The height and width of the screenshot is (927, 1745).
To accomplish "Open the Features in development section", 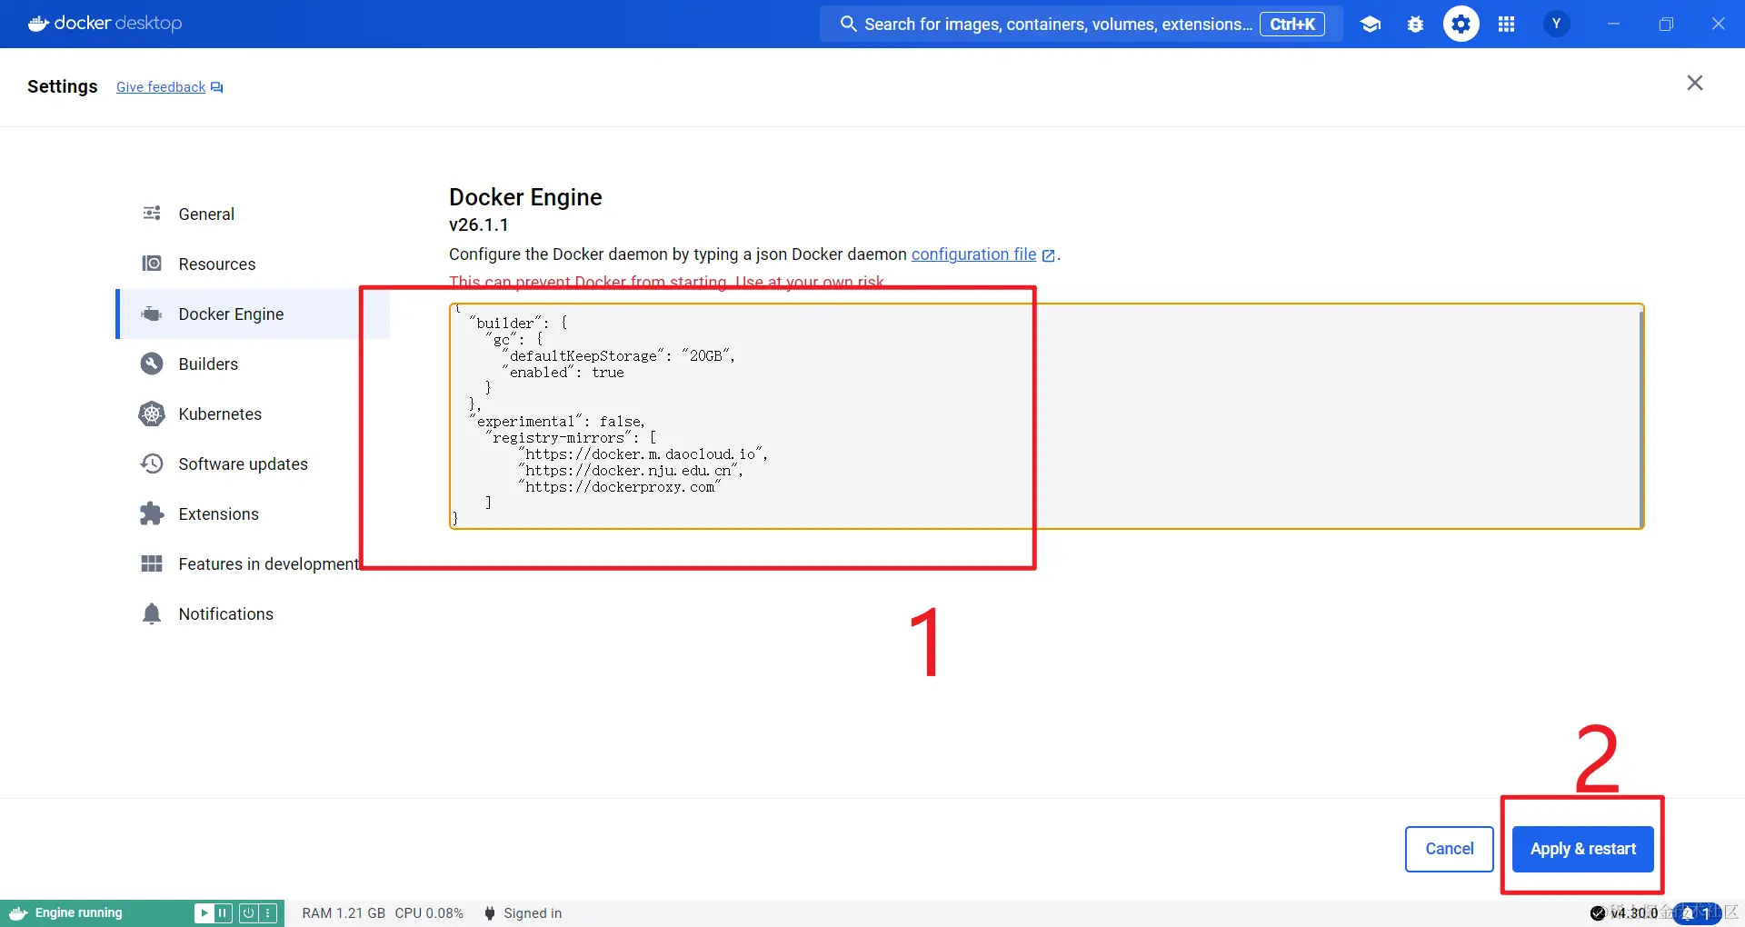I will [x=254, y=563].
